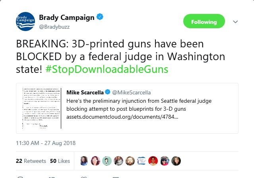Select the sunglasses-wearing liker avatar

165,161
